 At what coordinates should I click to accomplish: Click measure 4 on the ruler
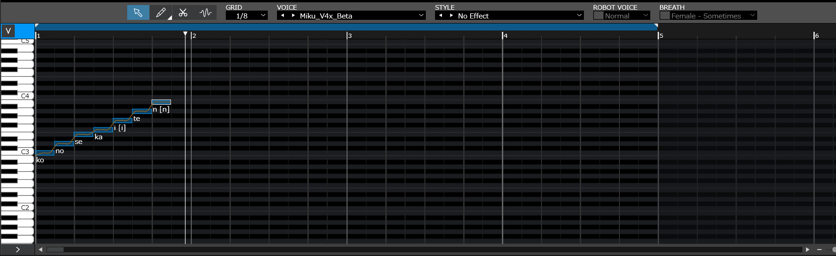pos(505,36)
